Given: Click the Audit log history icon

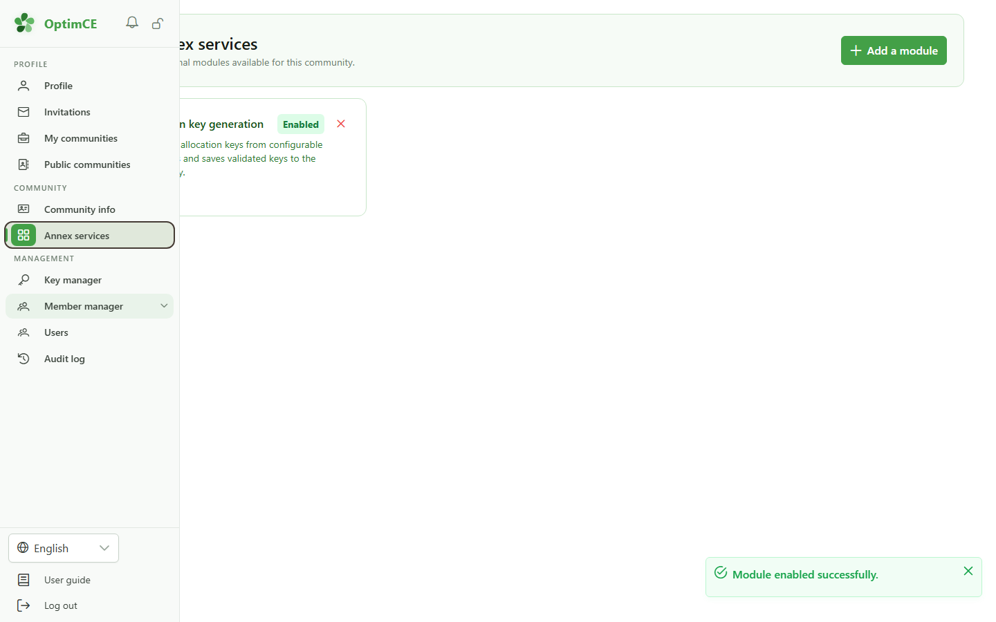Looking at the screenshot, I should coord(24,359).
